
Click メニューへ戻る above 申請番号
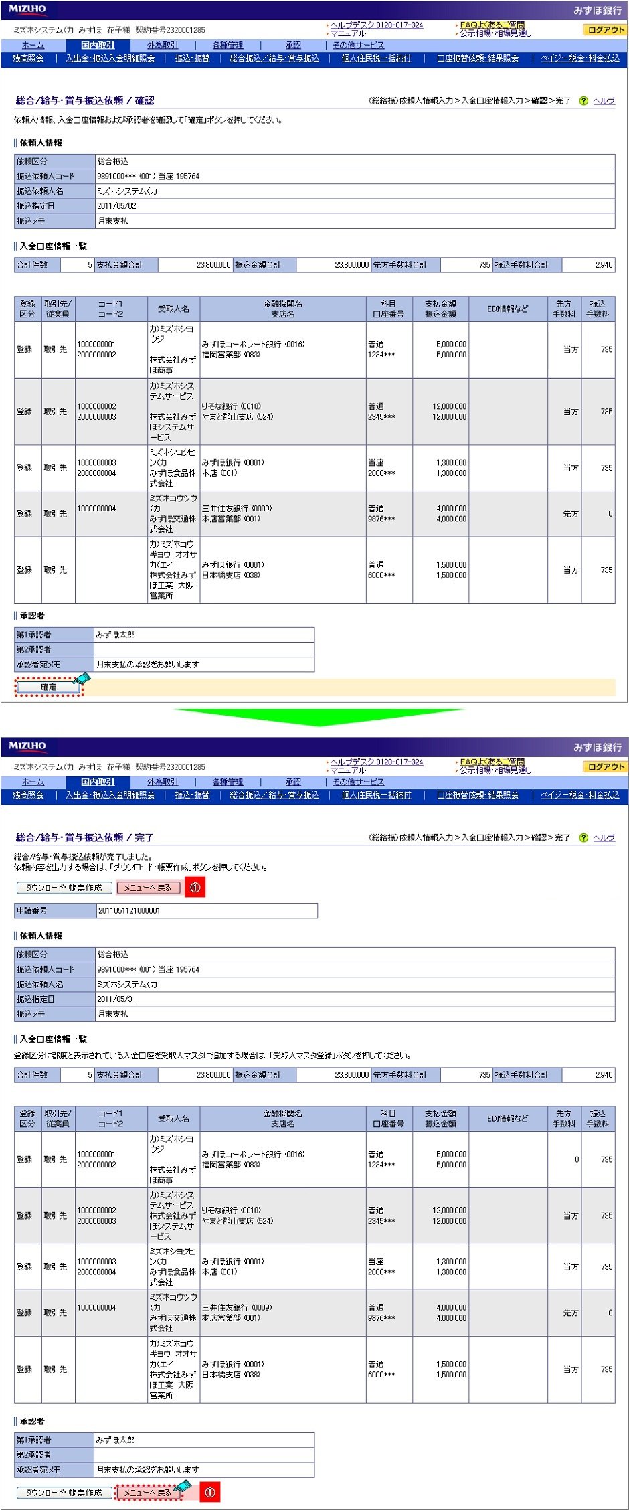[148, 888]
